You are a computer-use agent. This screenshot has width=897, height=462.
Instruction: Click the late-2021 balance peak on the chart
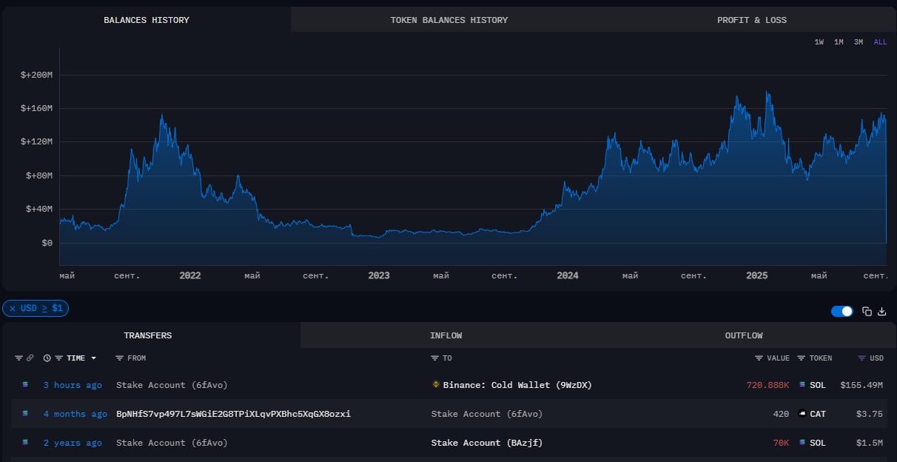point(161,115)
